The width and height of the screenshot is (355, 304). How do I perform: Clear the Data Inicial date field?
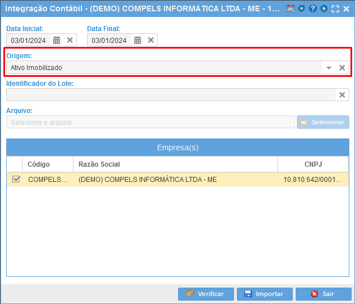coord(70,40)
